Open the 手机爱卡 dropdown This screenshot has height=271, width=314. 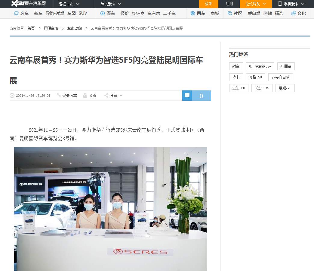291,4
